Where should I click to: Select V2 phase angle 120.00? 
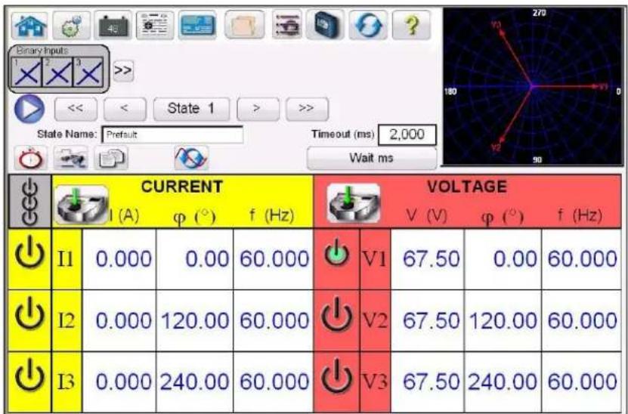(503, 321)
